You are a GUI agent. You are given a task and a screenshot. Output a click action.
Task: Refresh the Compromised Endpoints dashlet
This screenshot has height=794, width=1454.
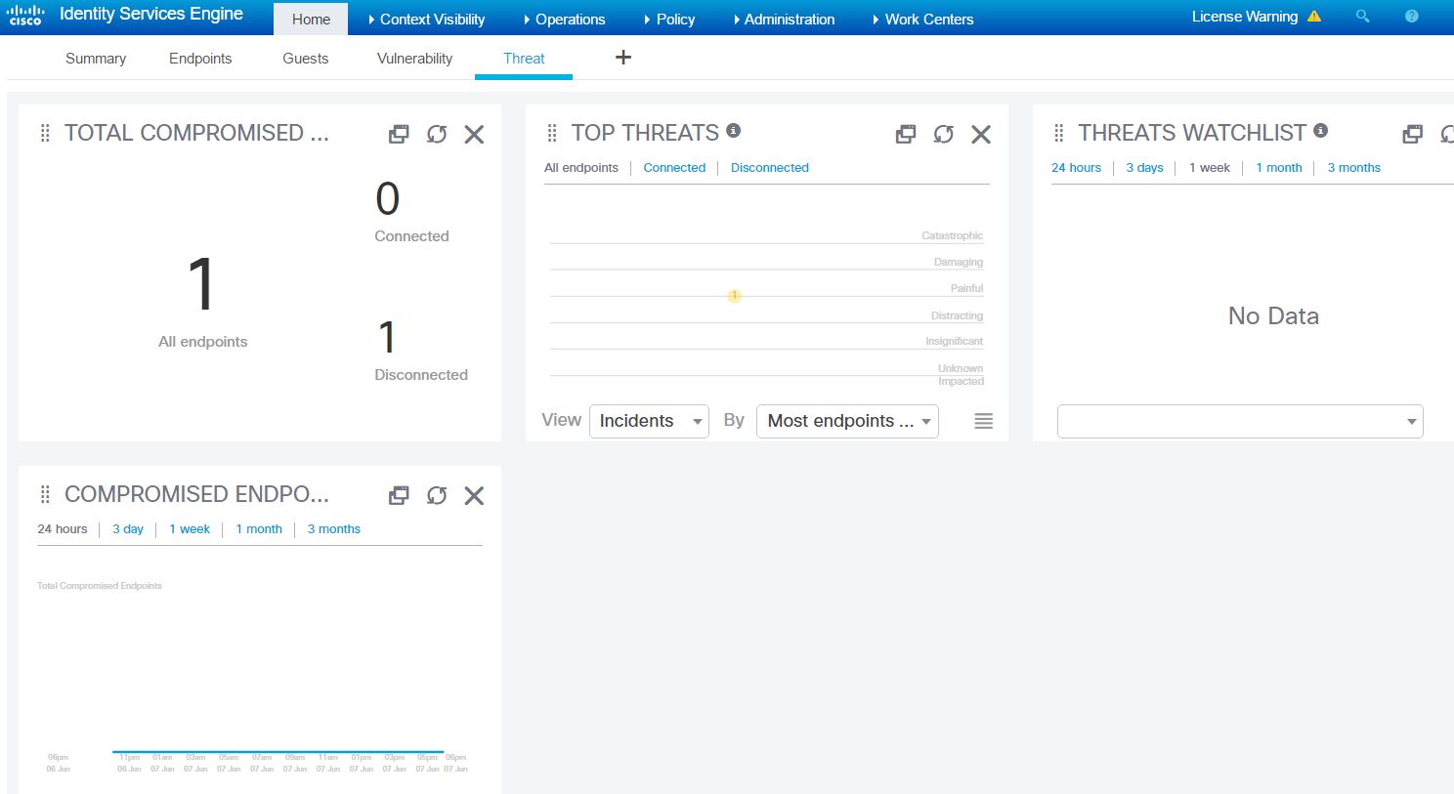[437, 496]
